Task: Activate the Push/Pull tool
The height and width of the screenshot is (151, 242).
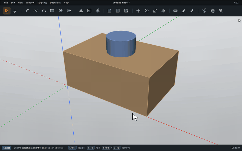Action: point(81,11)
